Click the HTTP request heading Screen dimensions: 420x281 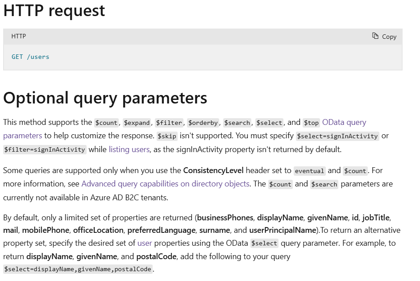pyautogui.click(x=54, y=11)
